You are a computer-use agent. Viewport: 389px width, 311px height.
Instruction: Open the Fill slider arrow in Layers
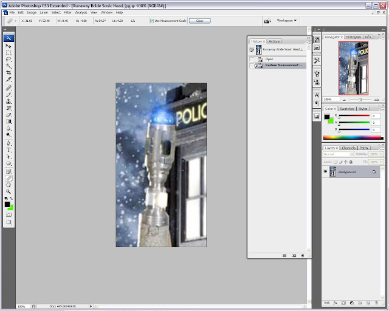(x=381, y=162)
